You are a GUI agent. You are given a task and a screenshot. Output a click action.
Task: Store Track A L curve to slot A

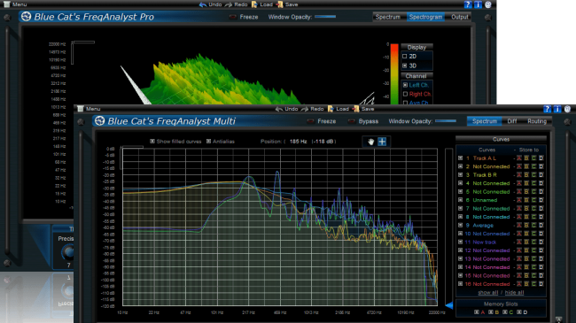tap(519, 158)
